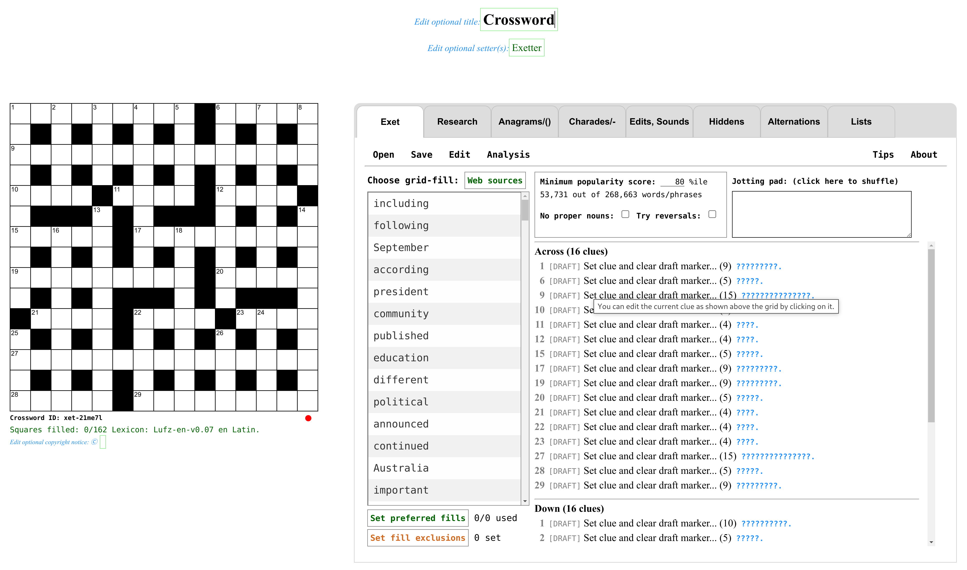Open the Open menu
967x570 pixels.
click(383, 155)
